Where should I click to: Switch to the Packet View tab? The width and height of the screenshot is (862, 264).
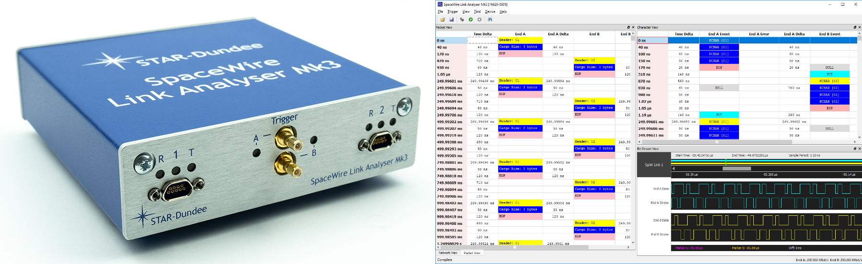[x=472, y=253]
